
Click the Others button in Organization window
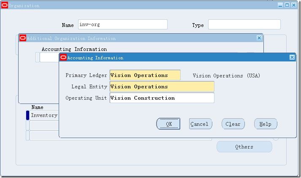point(244,147)
